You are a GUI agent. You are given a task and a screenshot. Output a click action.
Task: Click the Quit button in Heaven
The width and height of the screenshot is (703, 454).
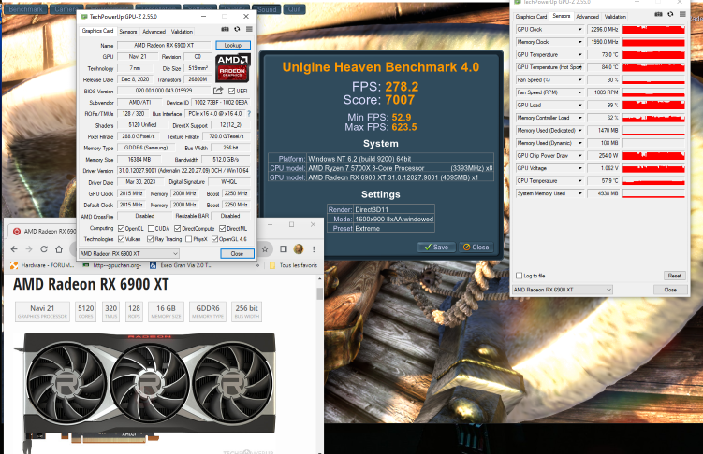(x=295, y=9)
